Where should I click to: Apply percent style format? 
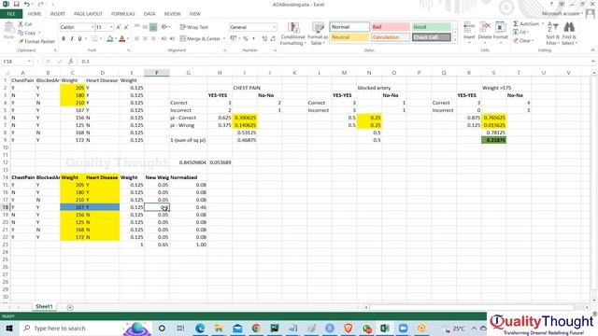click(x=245, y=38)
